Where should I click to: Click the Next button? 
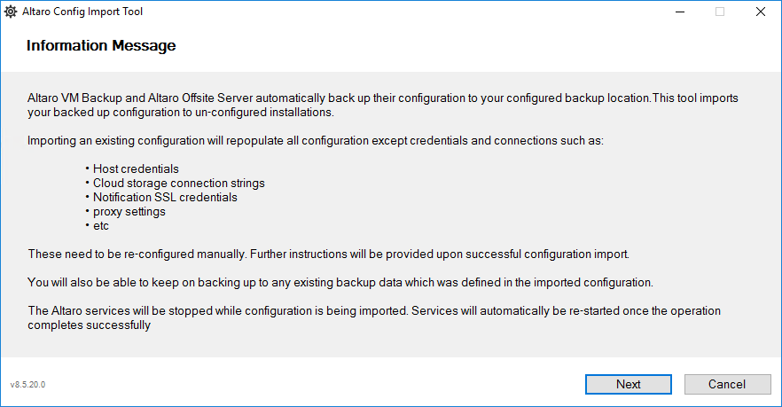(x=629, y=384)
